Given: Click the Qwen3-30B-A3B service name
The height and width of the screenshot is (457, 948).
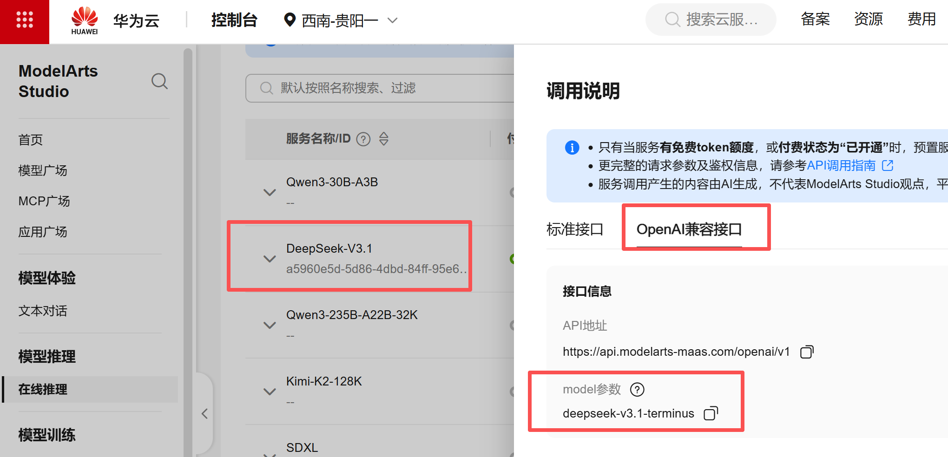Looking at the screenshot, I should pos(332,182).
